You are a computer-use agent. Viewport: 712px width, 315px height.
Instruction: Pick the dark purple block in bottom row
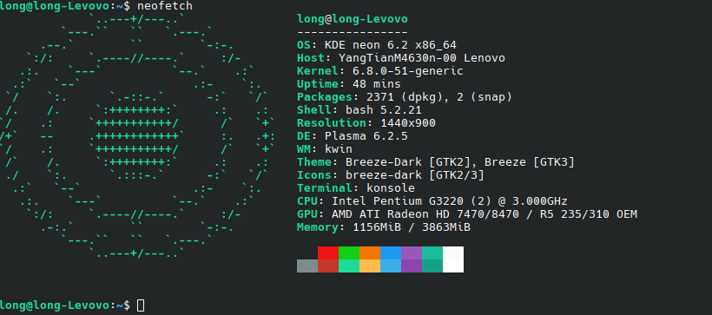click(x=412, y=266)
